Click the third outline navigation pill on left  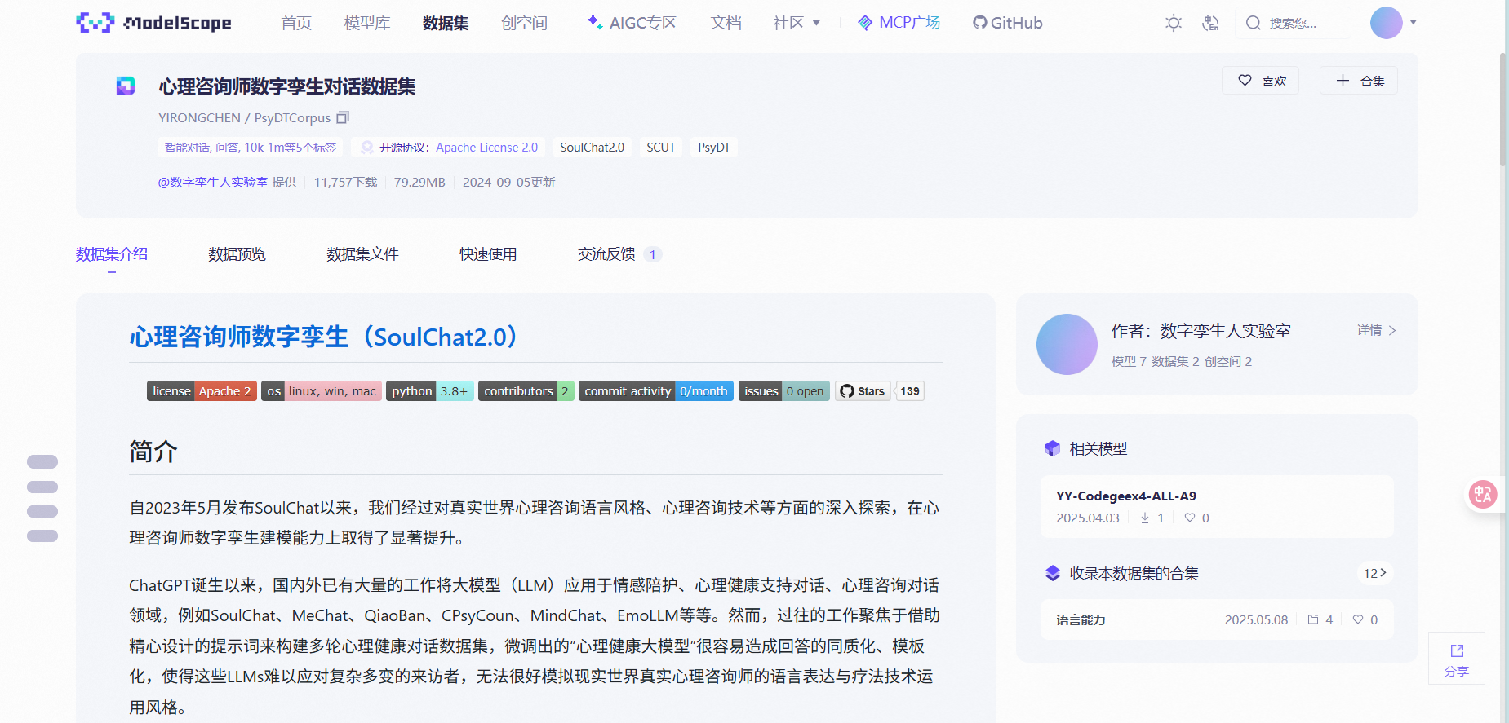42,512
